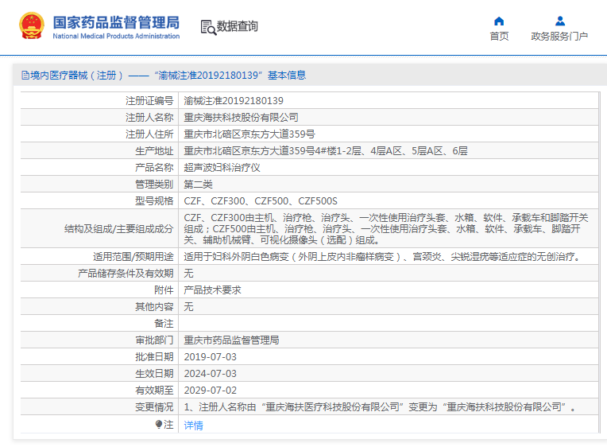This screenshot has width=607, height=447.
Task: Open the 政务服务门户 text label
Action: (559, 37)
